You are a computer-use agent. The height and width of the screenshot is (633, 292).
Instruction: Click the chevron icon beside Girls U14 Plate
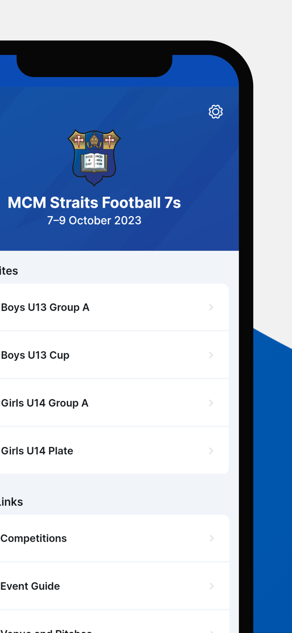point(211,450)
